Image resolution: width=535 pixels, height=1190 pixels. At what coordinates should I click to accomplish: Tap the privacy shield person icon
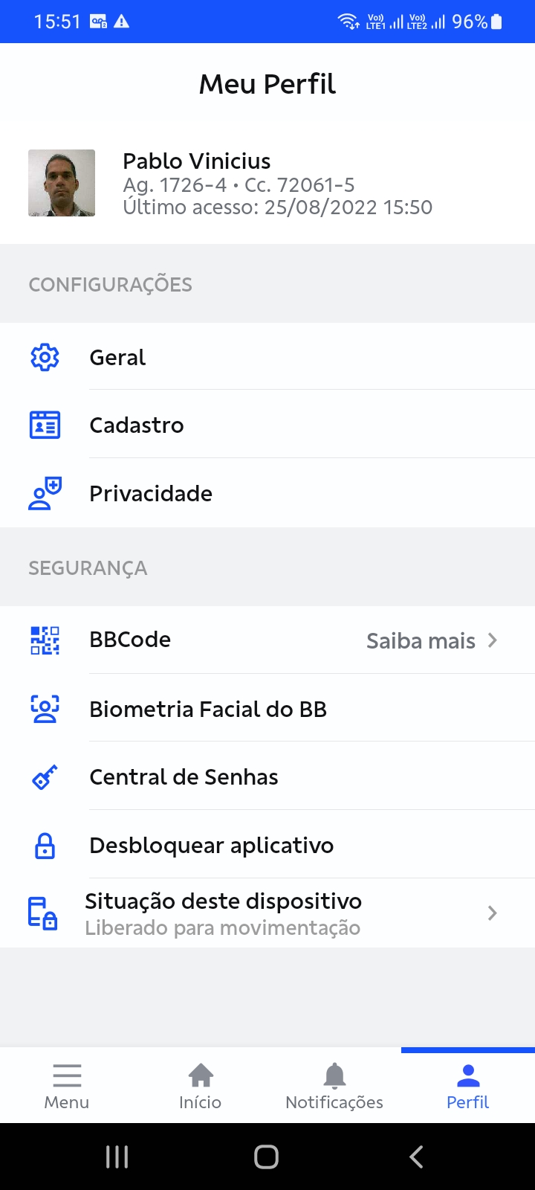pos(45,494)
